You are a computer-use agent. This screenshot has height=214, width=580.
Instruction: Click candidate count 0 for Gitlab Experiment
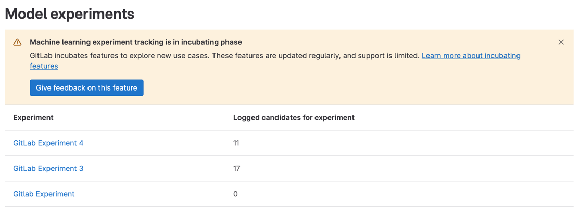(235, 194)
